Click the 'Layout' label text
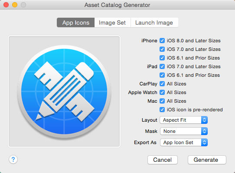 pos(150,120)
